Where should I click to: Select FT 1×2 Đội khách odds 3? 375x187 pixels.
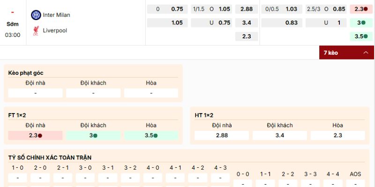[93, 136]
